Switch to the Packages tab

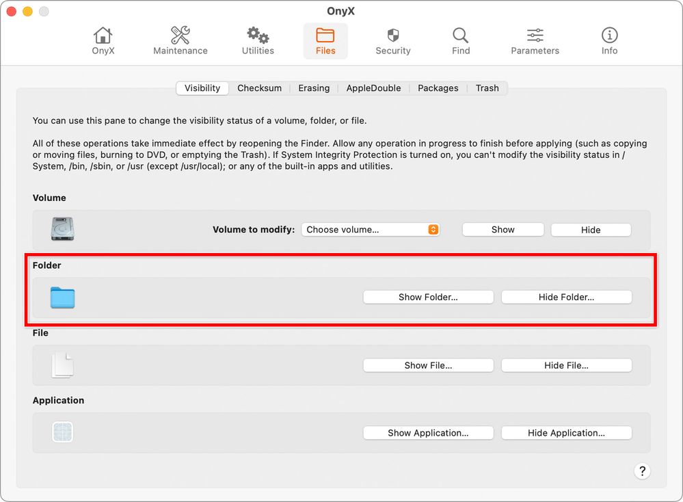tap(438, 88)
